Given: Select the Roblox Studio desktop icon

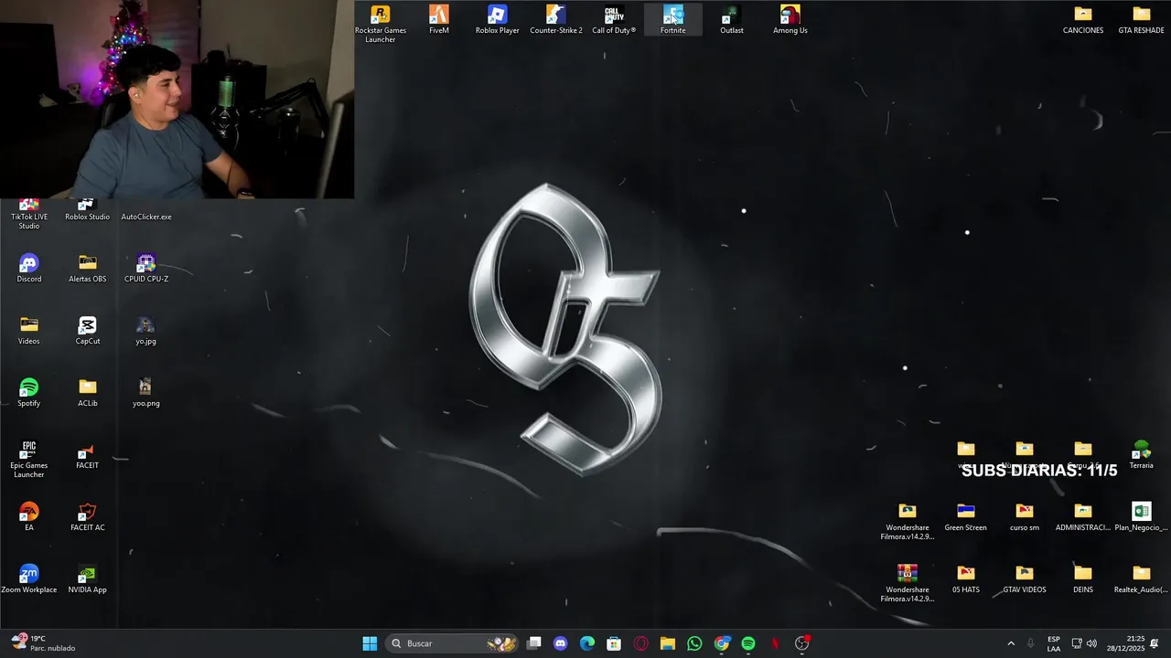Looking at the screenshot, I should tap(88, 211).
